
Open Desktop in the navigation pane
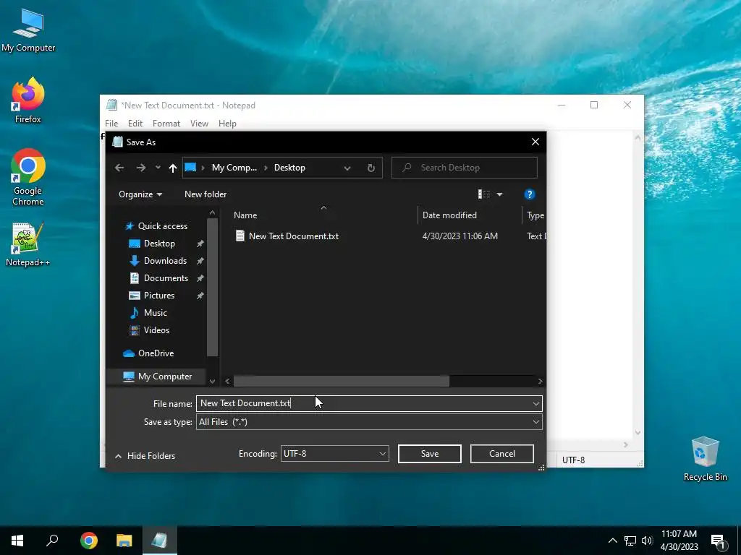point(159,244)
